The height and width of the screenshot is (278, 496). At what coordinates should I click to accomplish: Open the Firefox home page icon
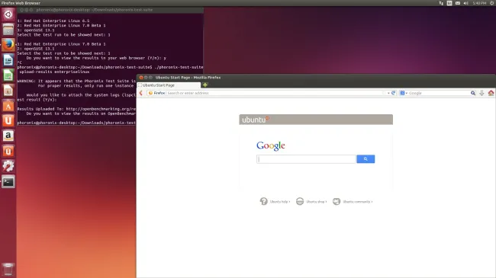491,93
